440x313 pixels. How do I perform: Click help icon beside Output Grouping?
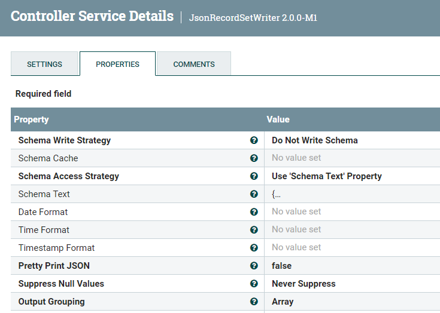[x=254, y=302]
